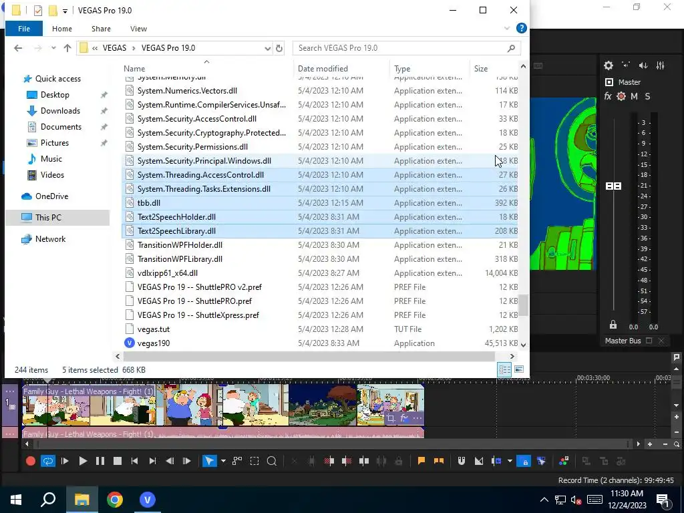Pause playback in VEGAS transport bar
Screen dimensions: 684x513
[x=100, y=461]
